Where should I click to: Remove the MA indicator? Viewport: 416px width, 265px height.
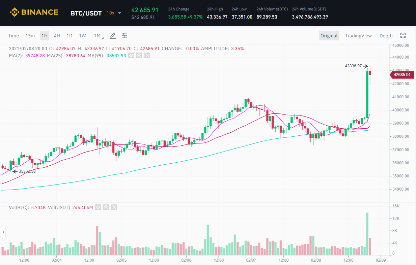pos(147,55)
